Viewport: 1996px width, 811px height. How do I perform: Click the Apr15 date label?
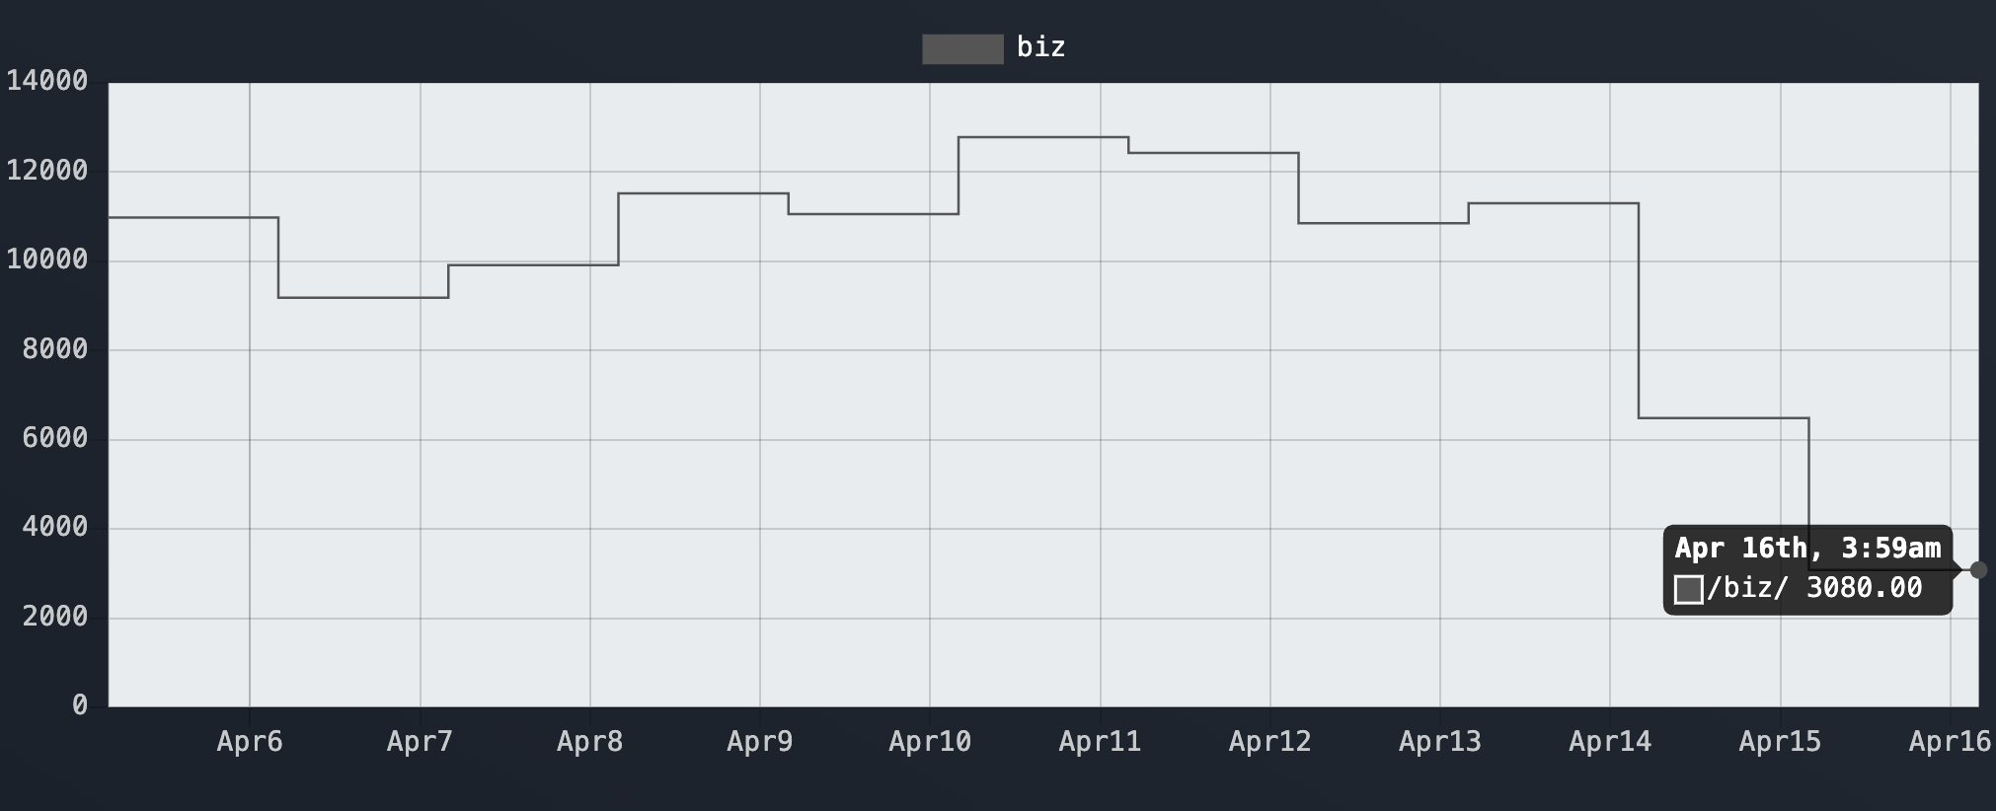1780,742
